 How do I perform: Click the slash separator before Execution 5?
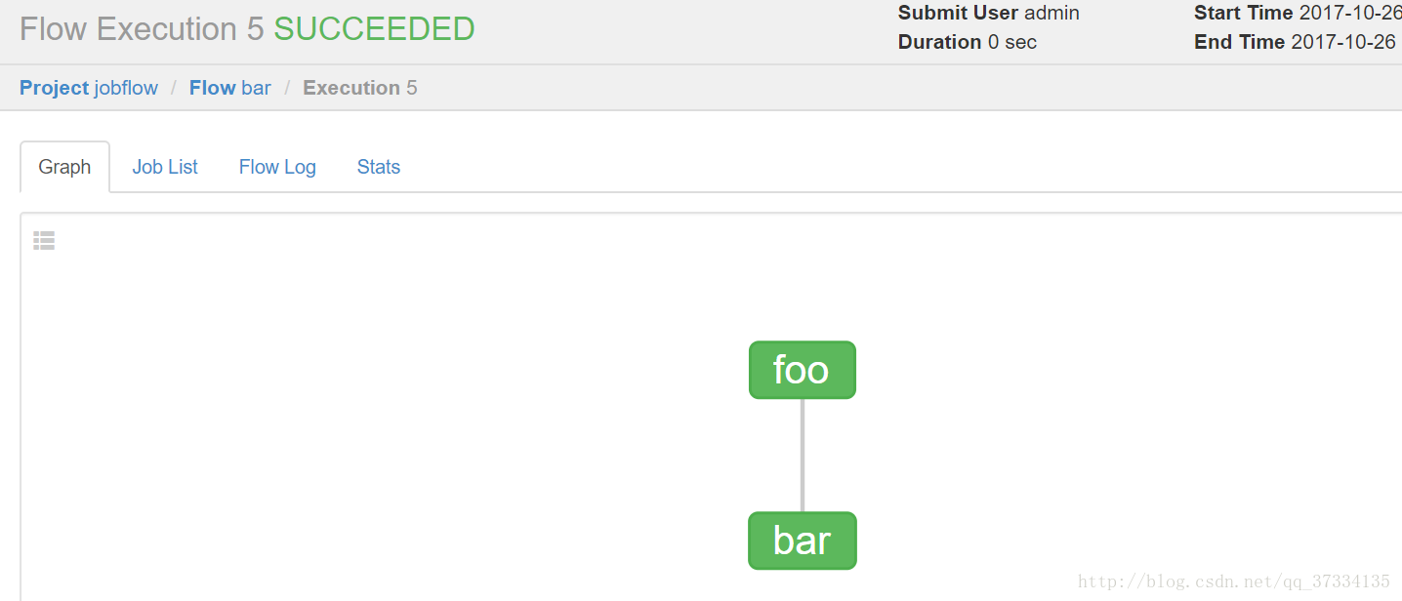tap(288, 88)
